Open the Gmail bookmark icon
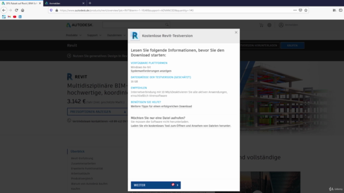 9,17
